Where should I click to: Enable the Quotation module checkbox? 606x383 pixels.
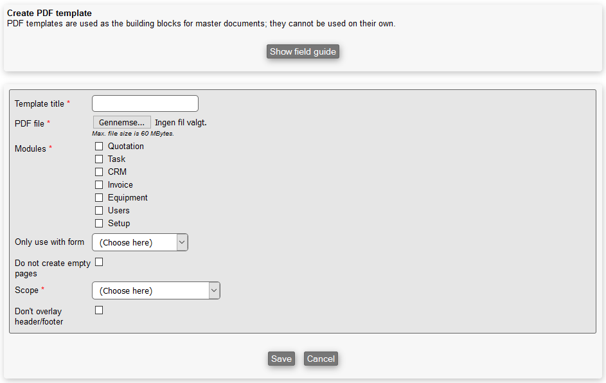coord(99,147)
